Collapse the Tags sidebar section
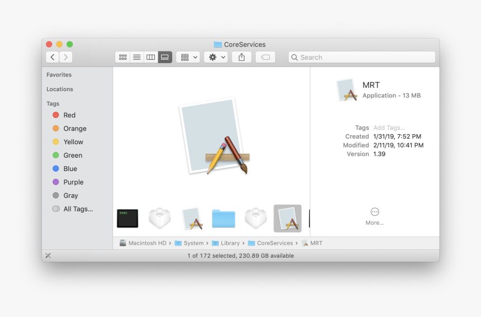 [53, 103]
